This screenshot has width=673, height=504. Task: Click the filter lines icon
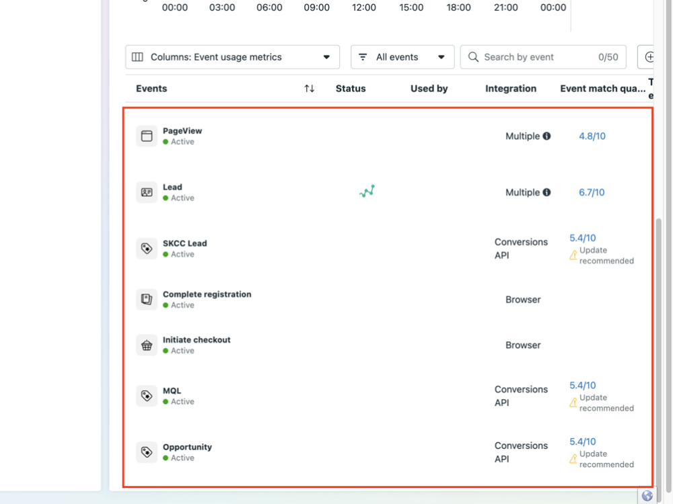coord(363,57)
